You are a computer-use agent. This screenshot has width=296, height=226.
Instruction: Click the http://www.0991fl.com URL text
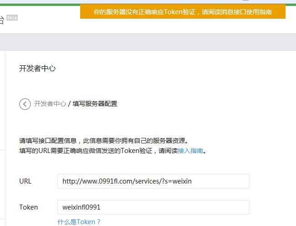pos(127,181)
